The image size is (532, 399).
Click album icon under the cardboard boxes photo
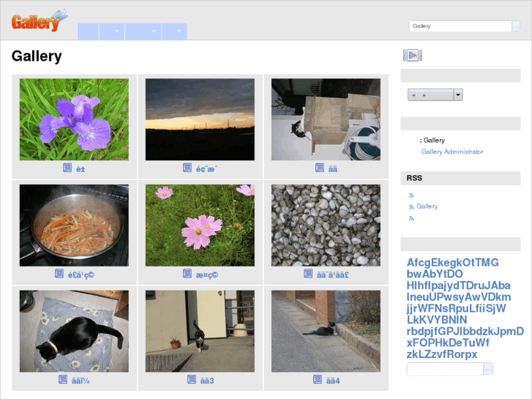pos(320,168)
